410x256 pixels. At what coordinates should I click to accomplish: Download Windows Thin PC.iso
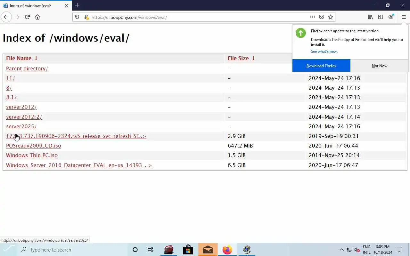[x=32, y=155]
